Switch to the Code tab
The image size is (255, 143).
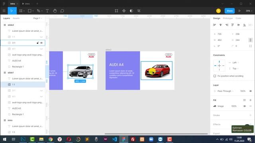pyautogui.click(x=238, y=18)
